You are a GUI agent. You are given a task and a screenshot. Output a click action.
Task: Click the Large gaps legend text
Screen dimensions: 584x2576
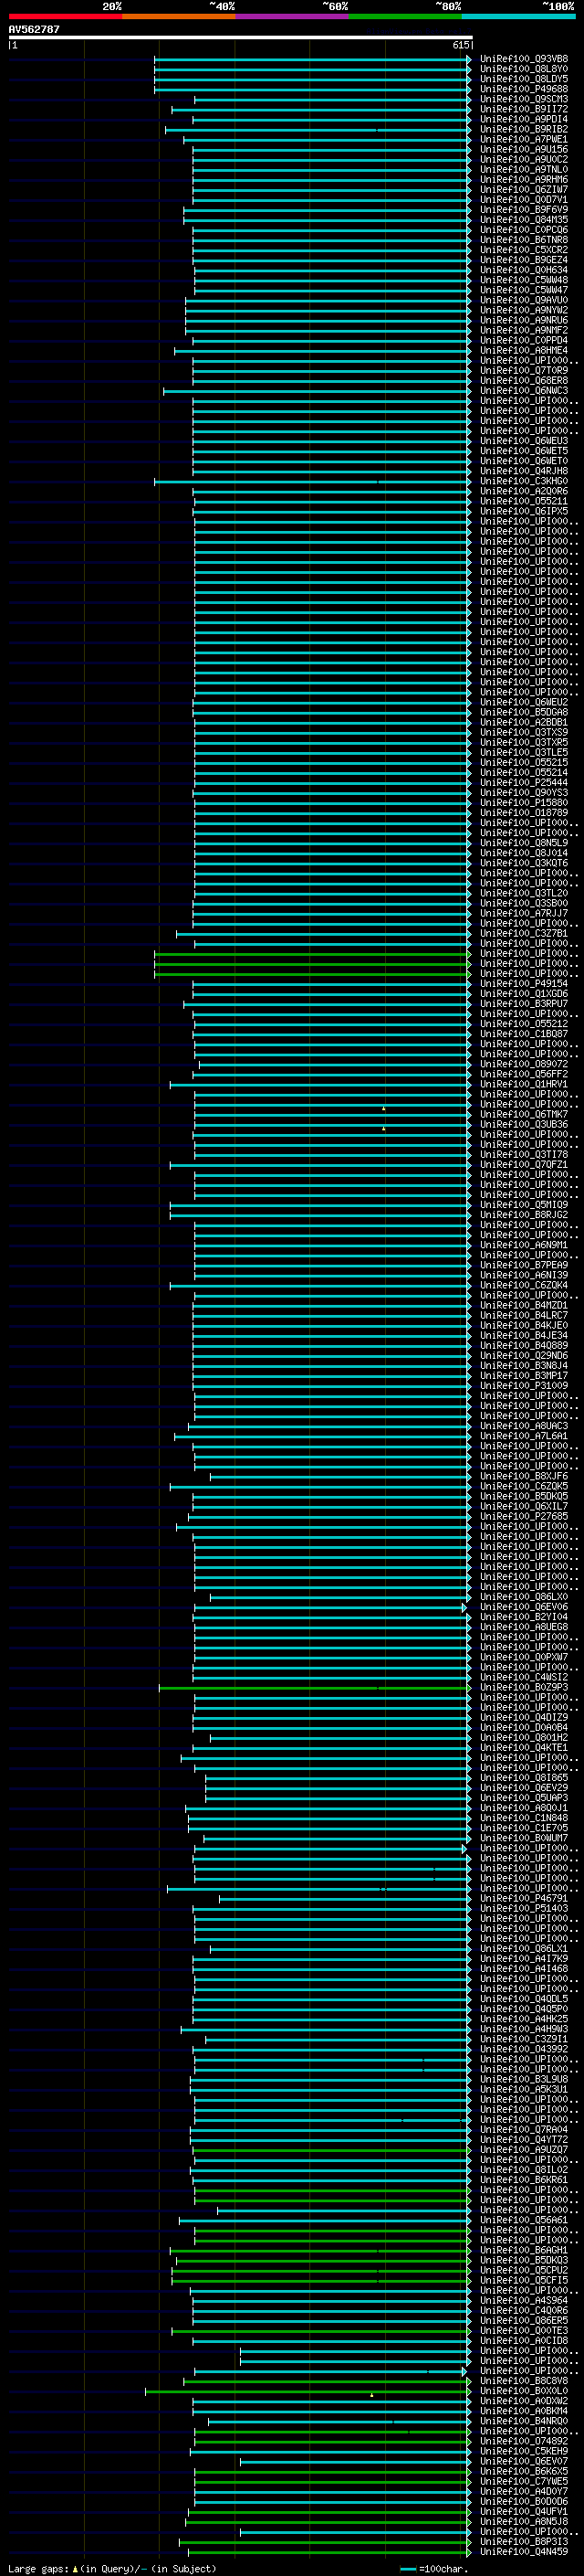point(112,2568)
